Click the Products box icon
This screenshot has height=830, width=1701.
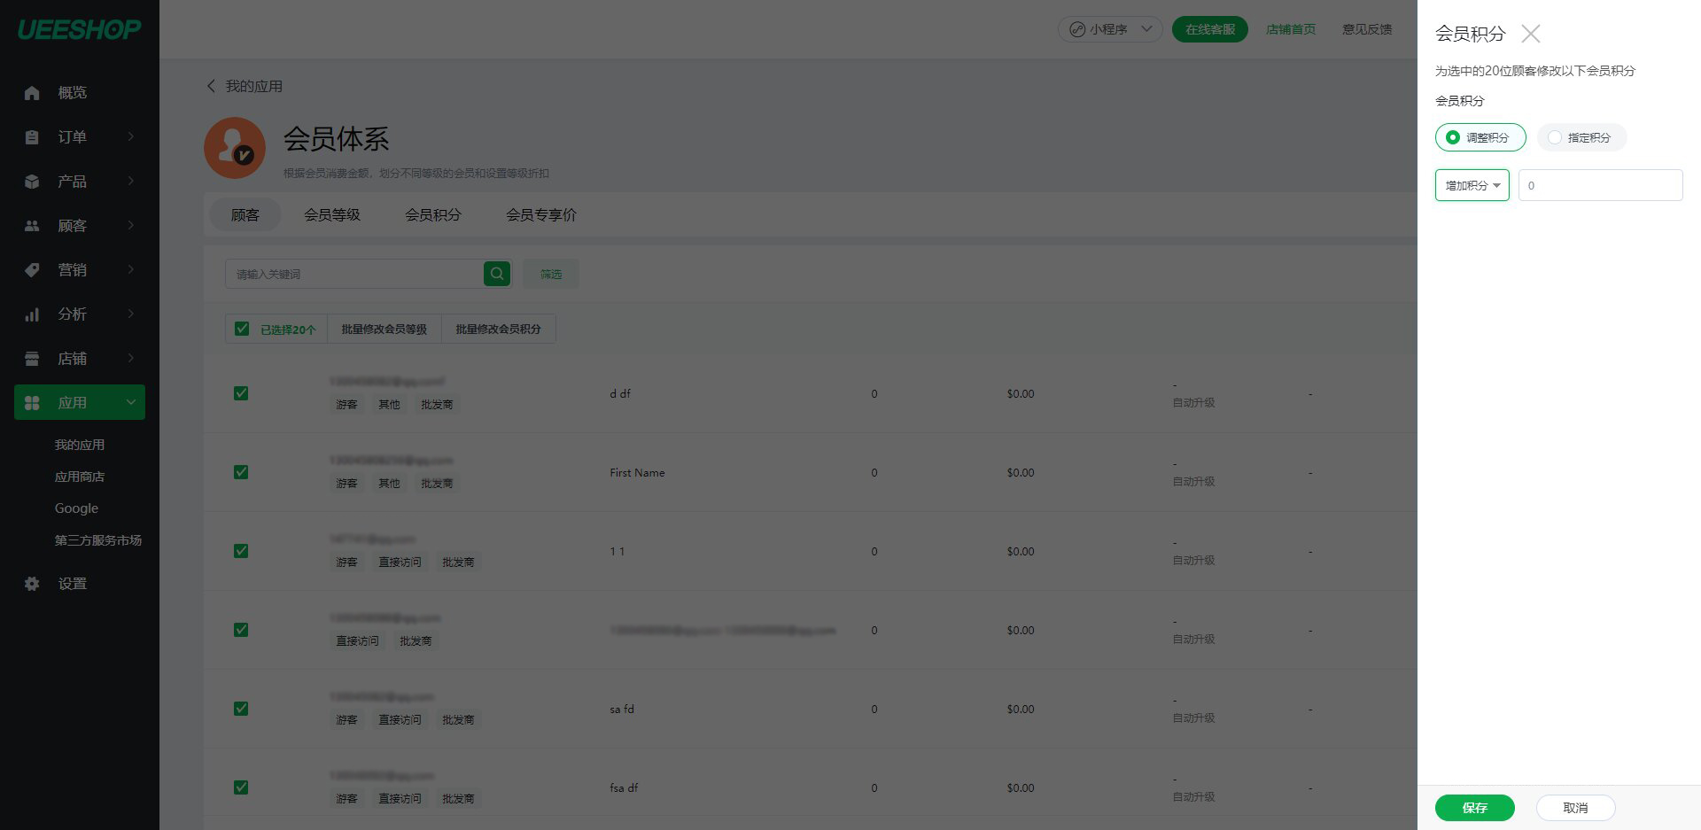pyautogui.click(x=32, y=182)
